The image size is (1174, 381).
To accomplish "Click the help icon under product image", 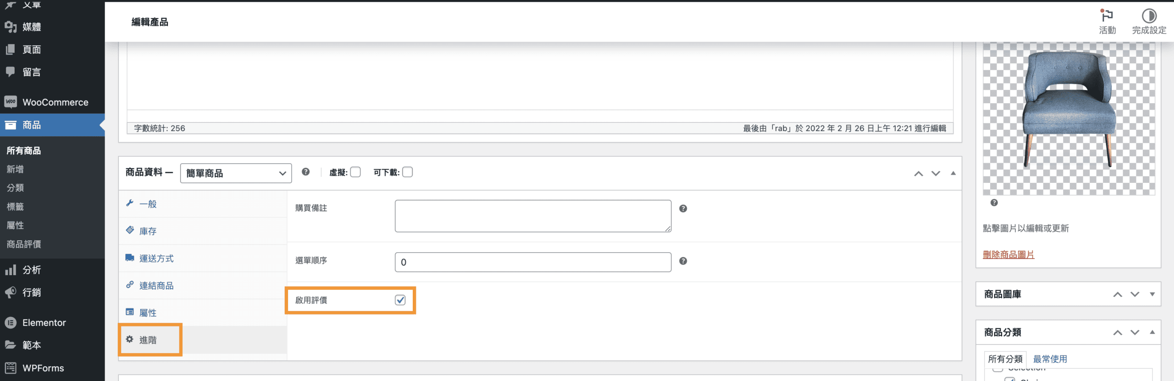I will tap(994, 203).
